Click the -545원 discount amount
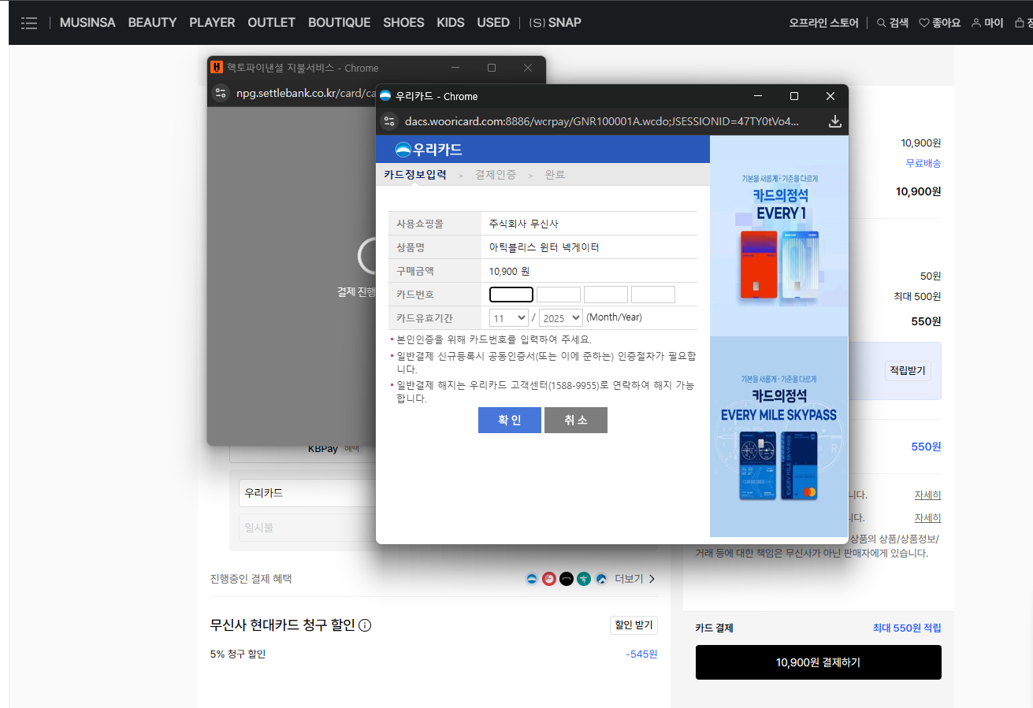This screenshot has width=1033, height=708. [641, 654]
